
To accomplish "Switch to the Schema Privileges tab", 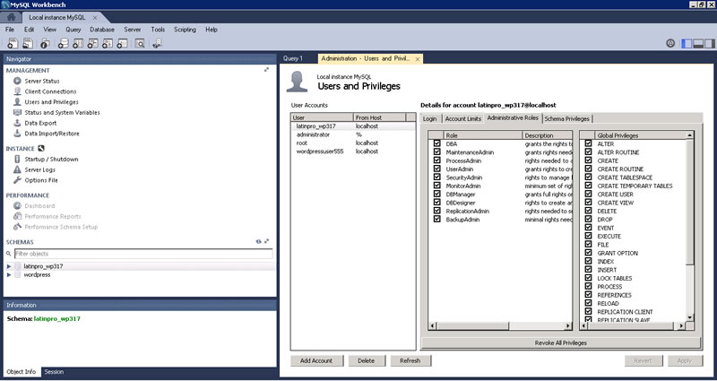I will click(x=567, y=118).
